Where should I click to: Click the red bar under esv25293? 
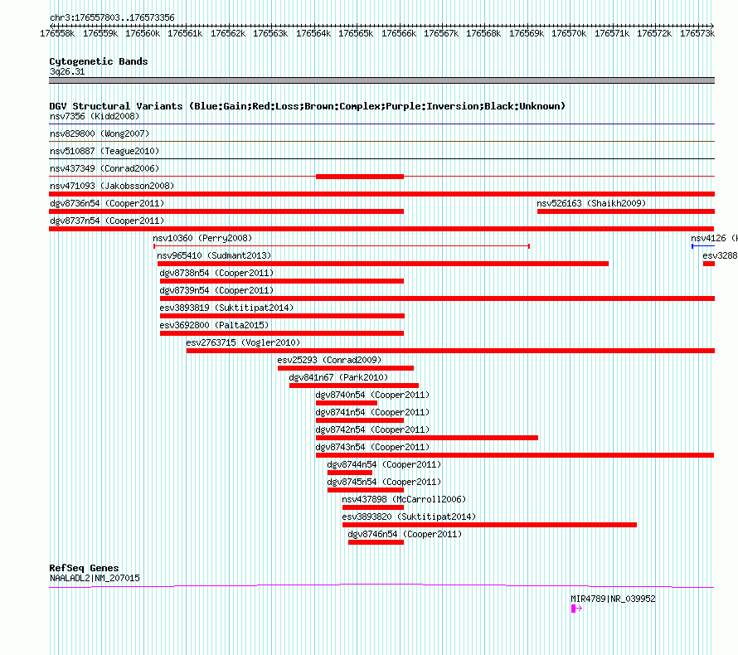pyautogui.click(x=346, y=368)
